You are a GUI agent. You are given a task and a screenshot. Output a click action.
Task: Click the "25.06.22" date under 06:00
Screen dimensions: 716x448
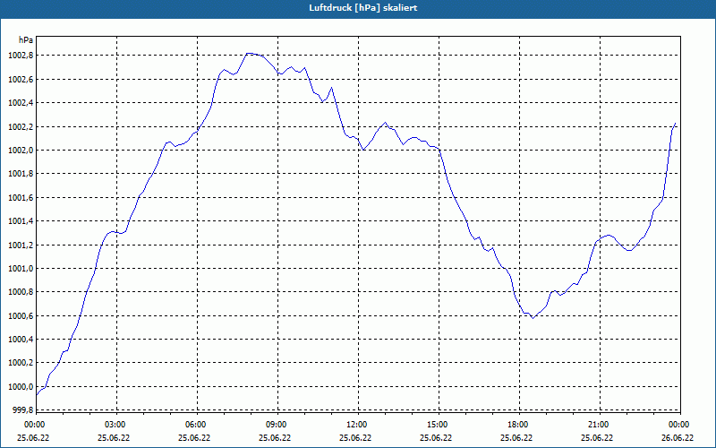pyautogui.click(x=194, y=438)
